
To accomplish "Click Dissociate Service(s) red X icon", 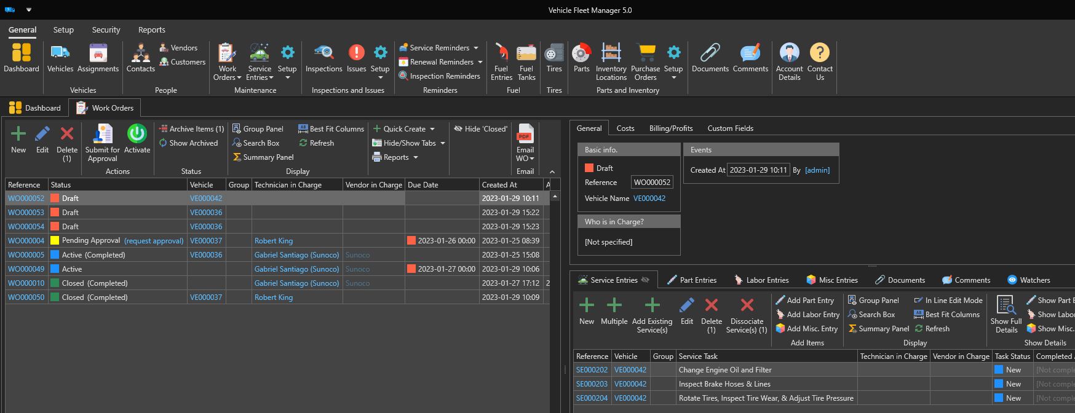I will [x=747, y=305].
